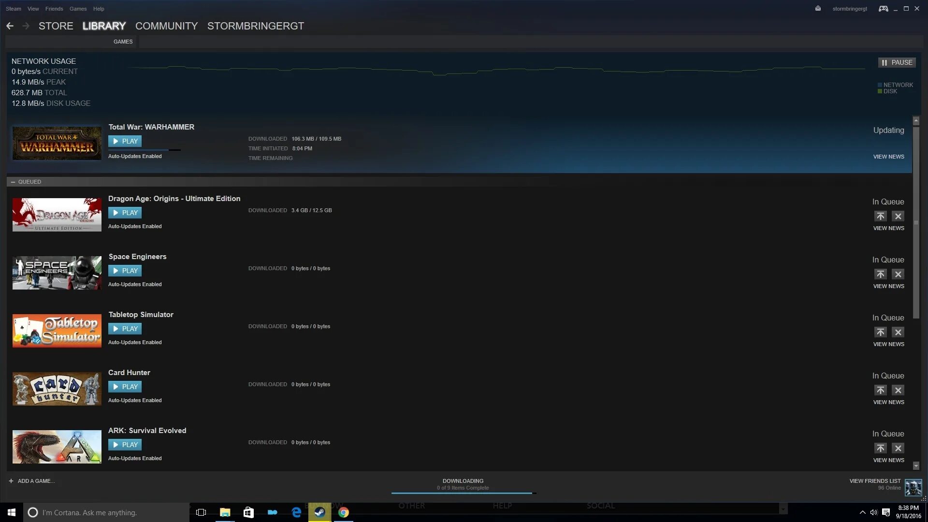
Task: Move Card Hunter to top of queue
Action: [880, 390]
